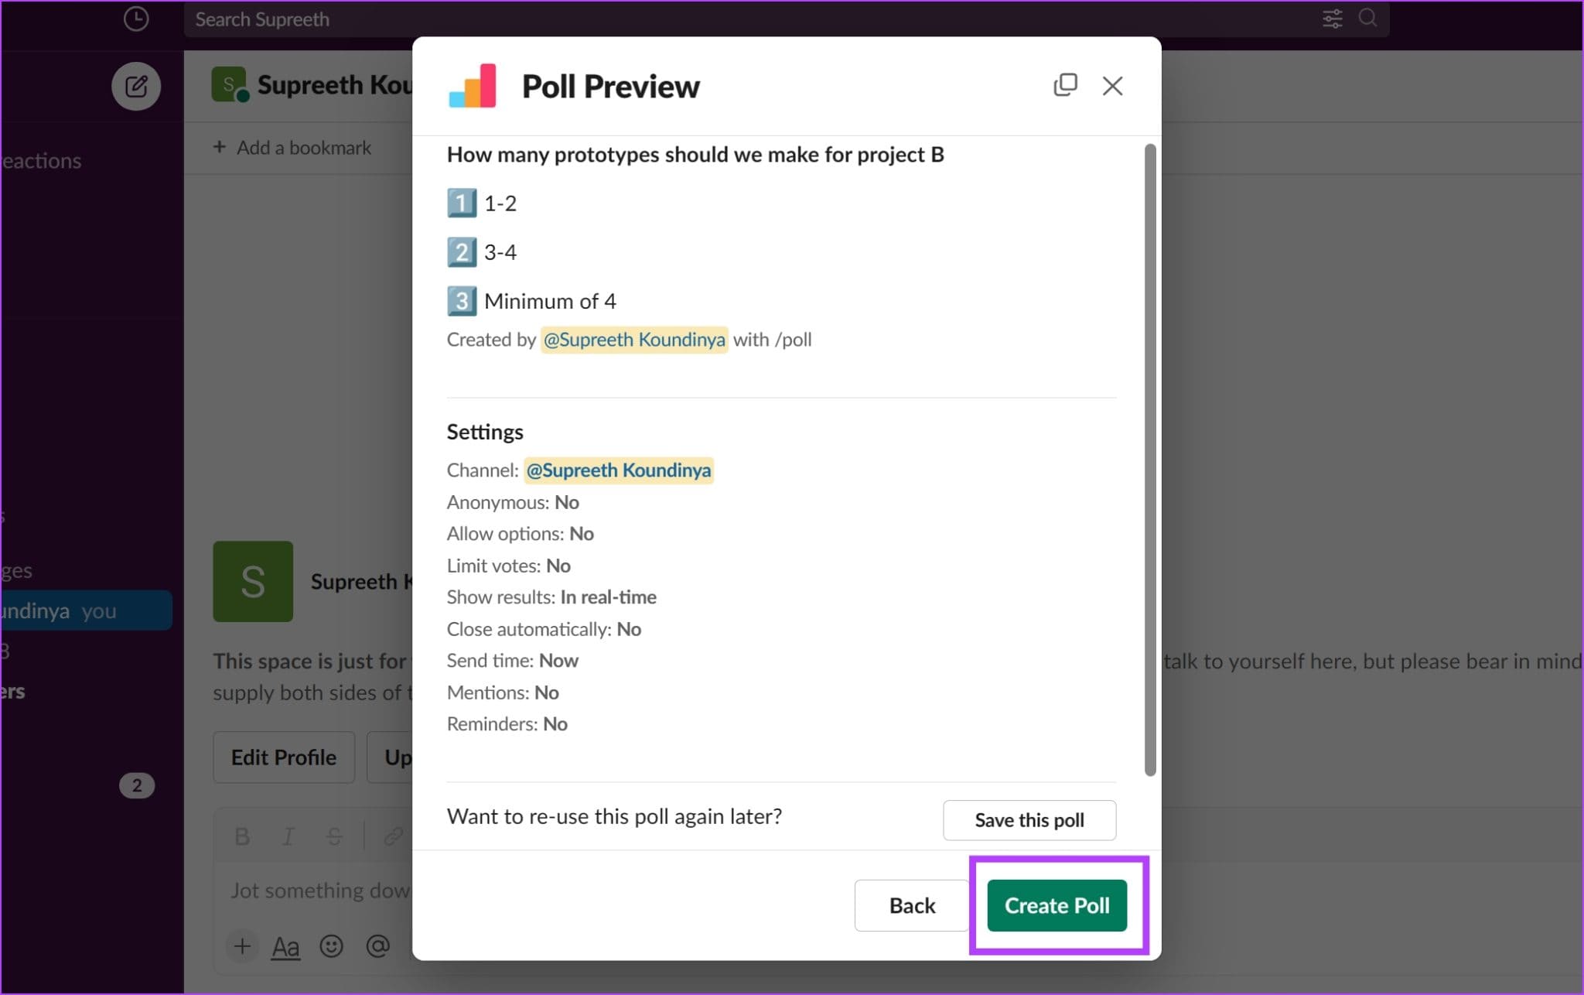Click 'Want to re-use this poll again later?' text
The height and width of the screenshot is (995, 1584).
coord(614,816)
